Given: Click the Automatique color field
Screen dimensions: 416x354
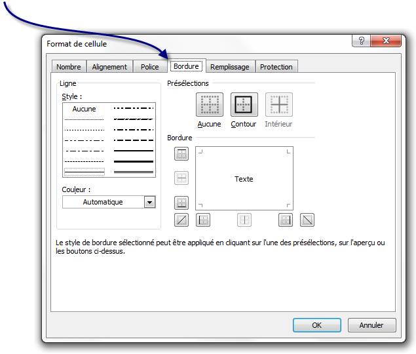Looking at the screenshot, I should pyautogui.click(x=103, y=203).
